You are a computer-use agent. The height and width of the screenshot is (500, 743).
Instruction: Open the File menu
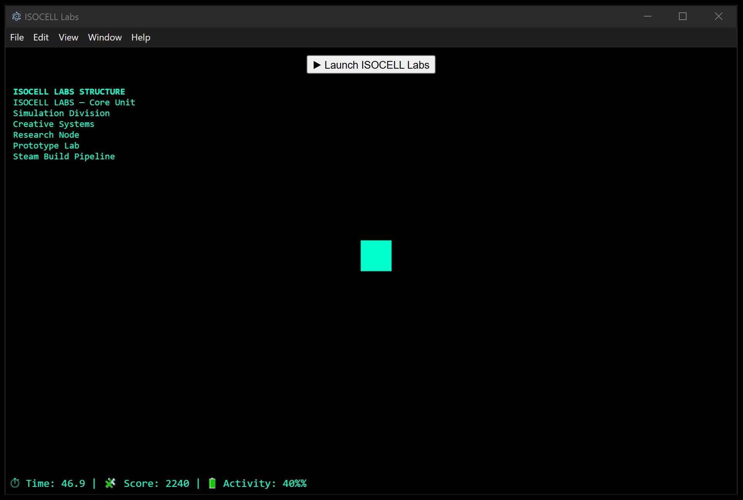17,37
